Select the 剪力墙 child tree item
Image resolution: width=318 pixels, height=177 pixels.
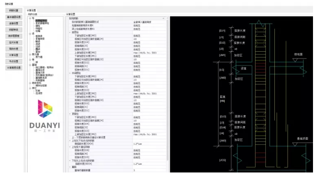pyautogui.click(x=39, y=57)
